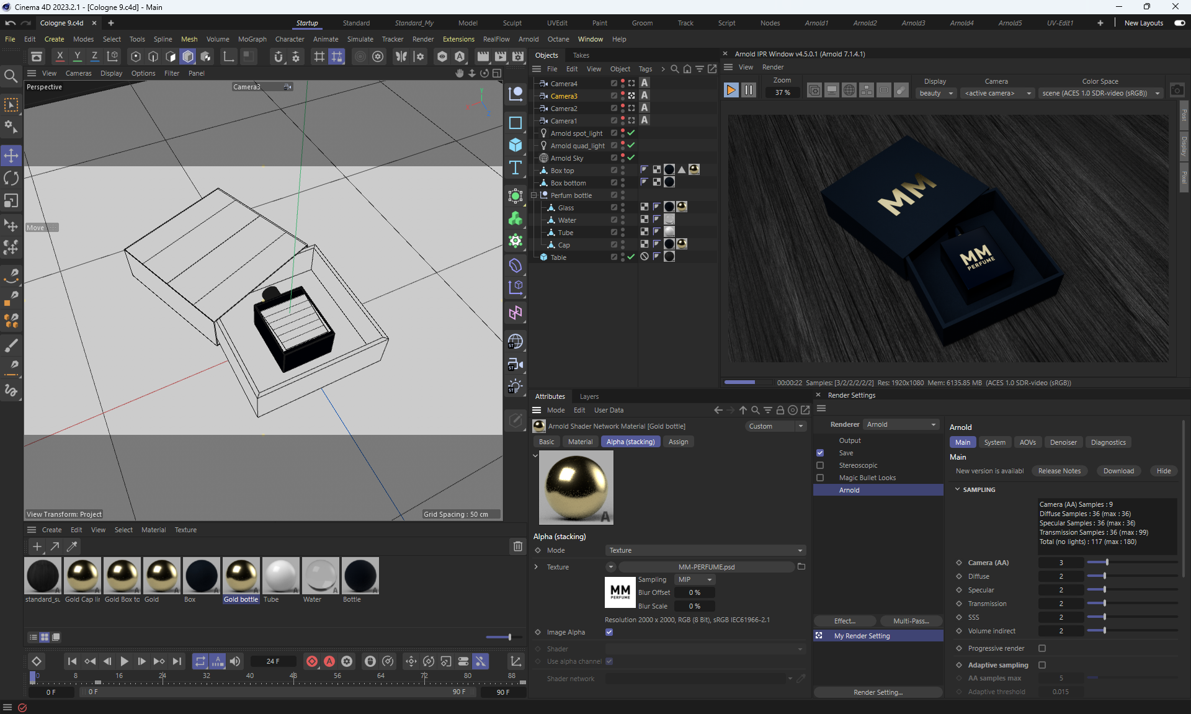
Task: Play the timeline animation forward
Action: coord(124,661)
